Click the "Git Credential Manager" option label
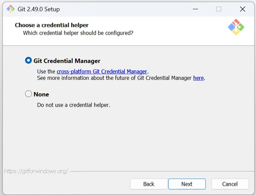Image resolution: width=256 pixels, height=195 pixels. point(67,61)
